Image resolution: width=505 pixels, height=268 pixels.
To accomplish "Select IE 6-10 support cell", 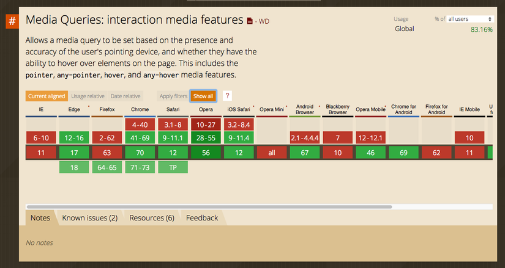I will point(41,138).
